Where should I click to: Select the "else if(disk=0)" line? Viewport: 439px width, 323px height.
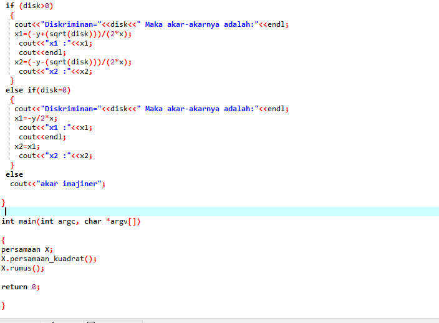(x=38, y=90)
